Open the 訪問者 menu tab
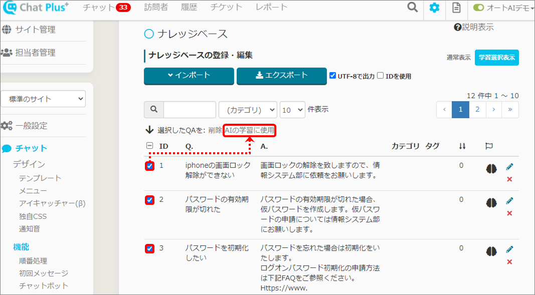This screenshot has height=295, width=535. (x=156, y=8)
